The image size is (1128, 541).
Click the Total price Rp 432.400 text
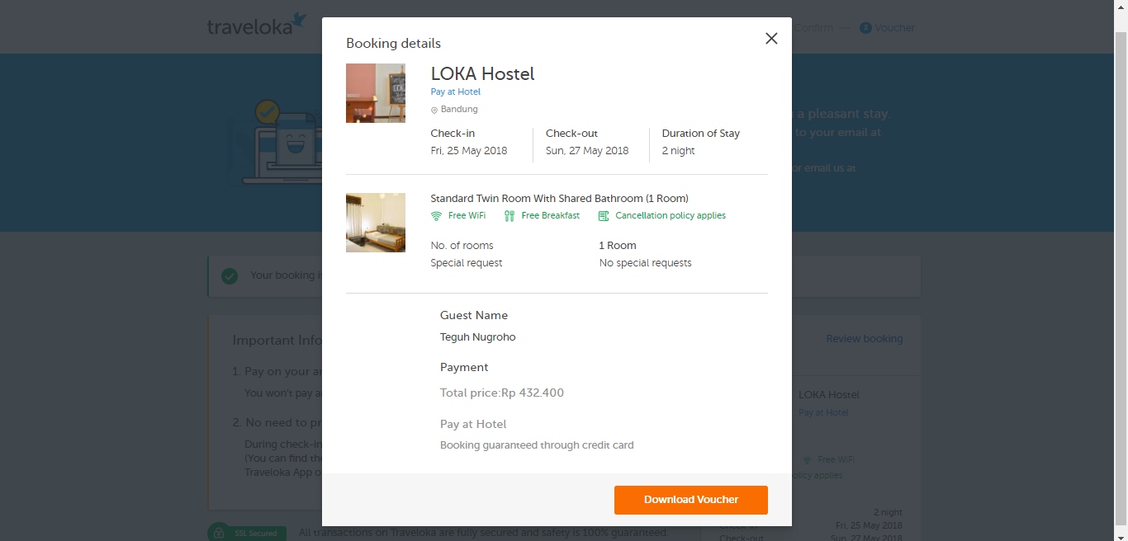tap(502, 393)
